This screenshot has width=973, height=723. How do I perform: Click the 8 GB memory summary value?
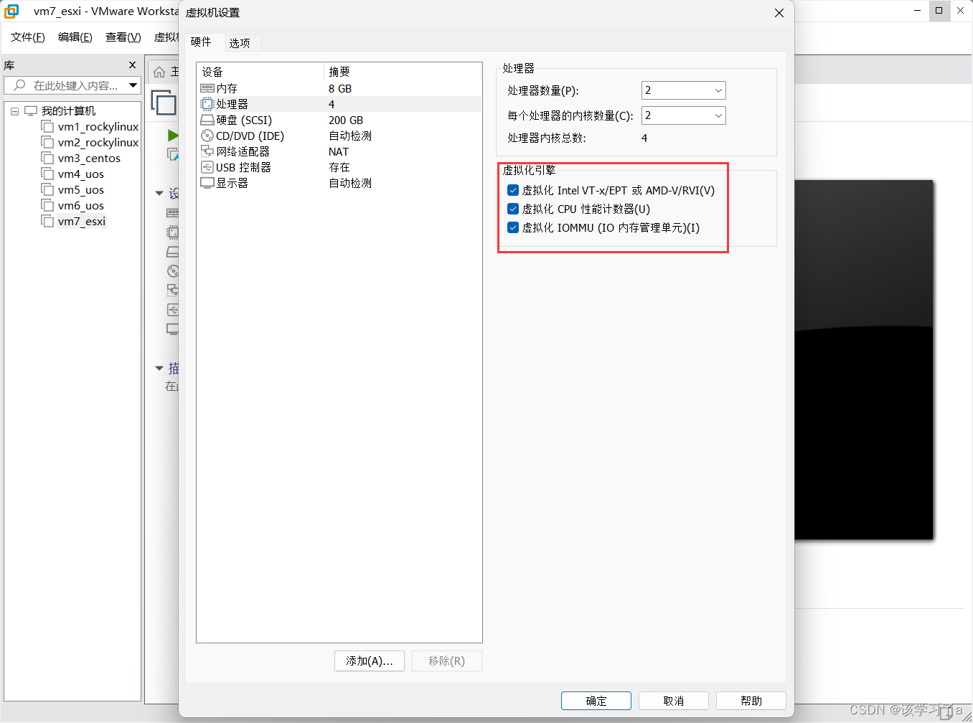(x=340, y=88)
